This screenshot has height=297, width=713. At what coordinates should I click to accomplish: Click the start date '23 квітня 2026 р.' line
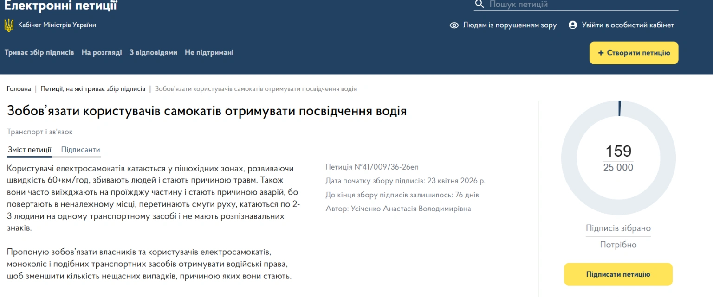[406, 181]
